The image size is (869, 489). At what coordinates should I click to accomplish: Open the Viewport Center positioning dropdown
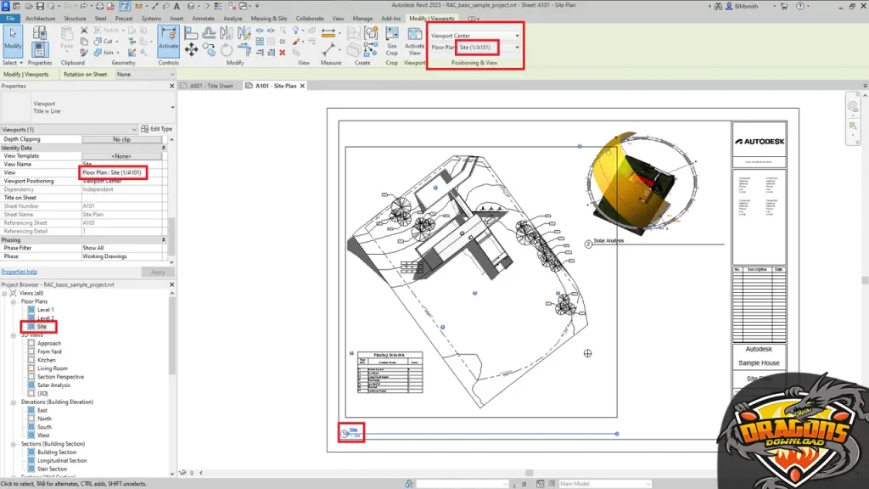[517, 36]
